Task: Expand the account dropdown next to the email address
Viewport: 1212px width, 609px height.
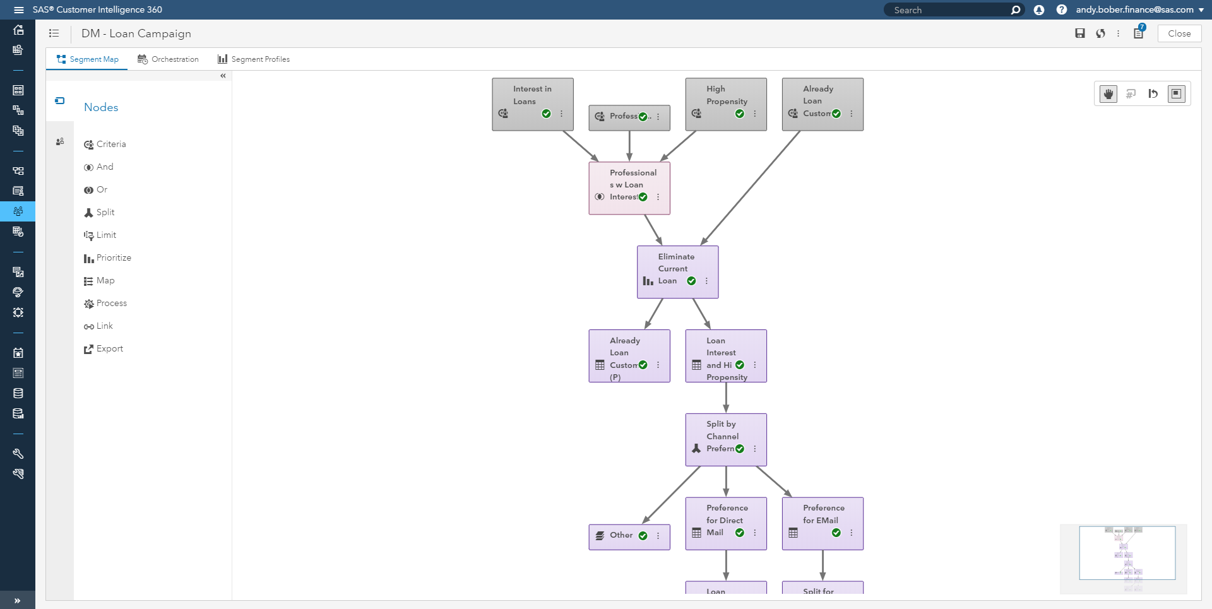Action: (x=1203, y=9)
